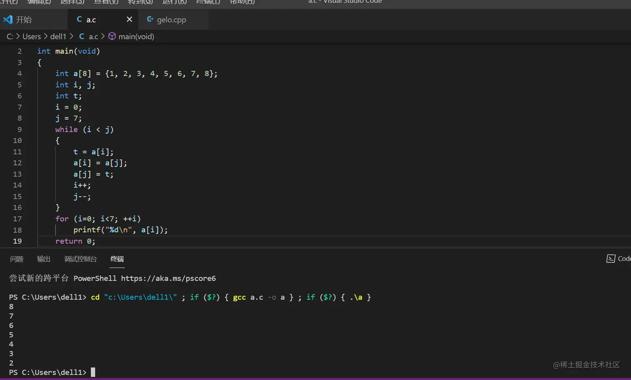Click the terminal output line showing 2
Screen dimensions: 631x380
11,363
